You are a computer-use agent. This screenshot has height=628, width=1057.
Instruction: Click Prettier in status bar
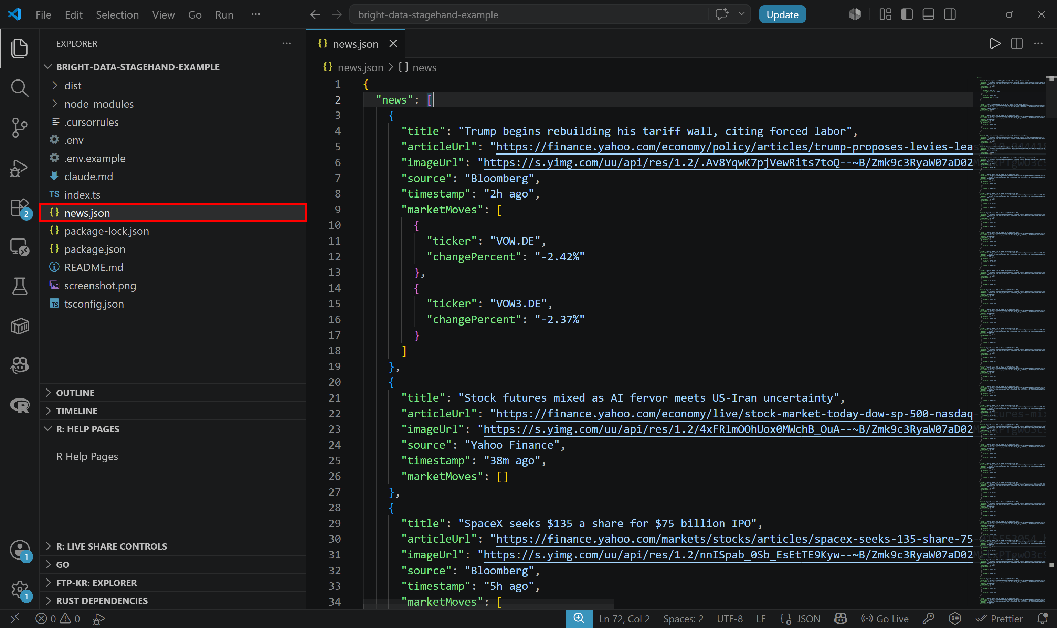click(1000, 619)
